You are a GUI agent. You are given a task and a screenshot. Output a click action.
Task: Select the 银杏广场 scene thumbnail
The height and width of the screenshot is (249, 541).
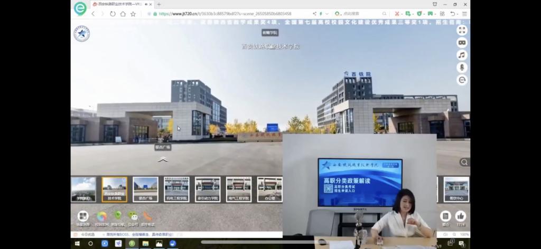pos(145,189)
